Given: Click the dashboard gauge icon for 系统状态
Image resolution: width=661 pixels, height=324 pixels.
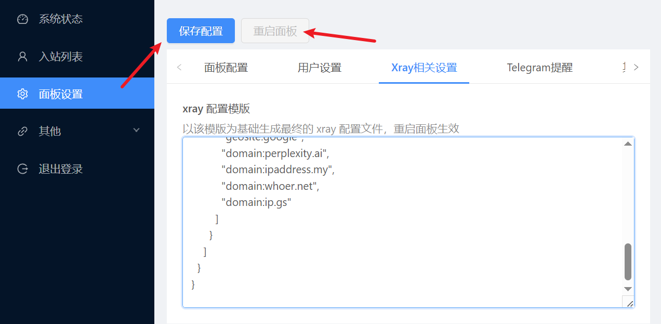Looking at the screenshot, I should click(x=22, y=19).
